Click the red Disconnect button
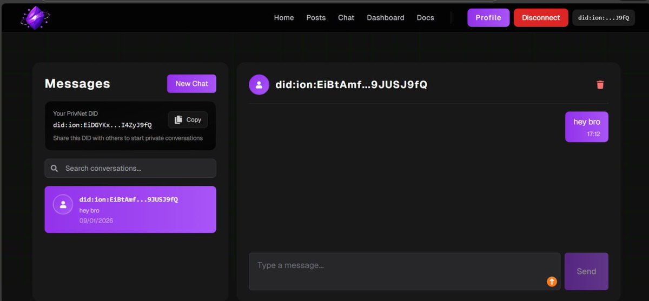 coord(541,17)
